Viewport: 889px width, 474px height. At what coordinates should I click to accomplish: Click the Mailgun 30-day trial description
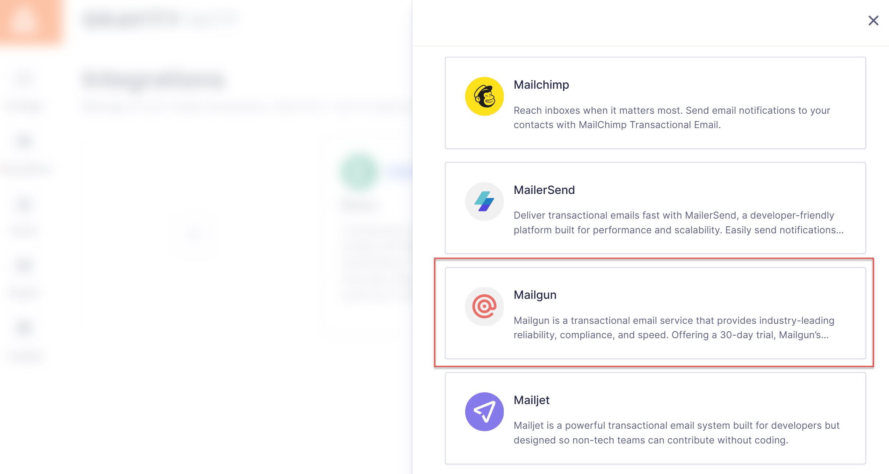[x=674, y=328]
